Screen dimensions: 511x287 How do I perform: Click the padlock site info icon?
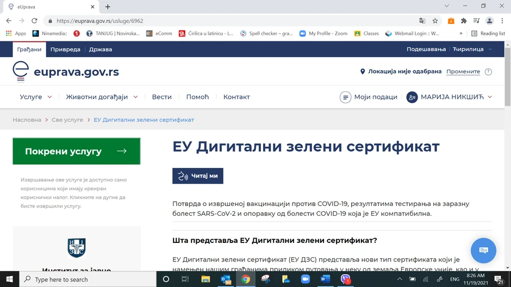coord(50,21)
